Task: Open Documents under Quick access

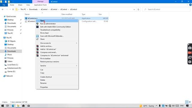Action: tap(12, 27)
